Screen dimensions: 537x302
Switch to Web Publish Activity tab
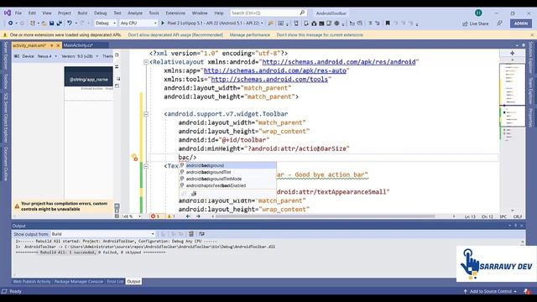pos(32,282)
